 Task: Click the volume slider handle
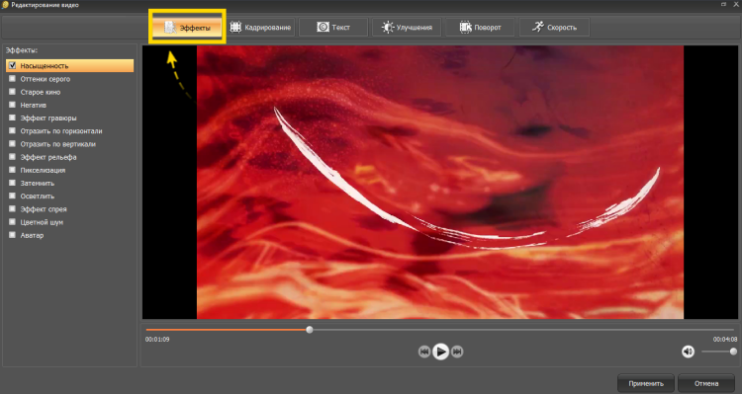point(733,352)
